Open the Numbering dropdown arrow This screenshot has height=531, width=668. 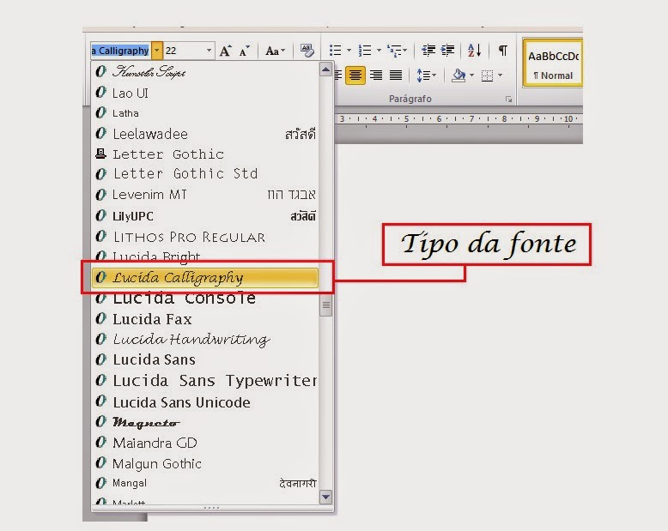(x=379, y=51)
